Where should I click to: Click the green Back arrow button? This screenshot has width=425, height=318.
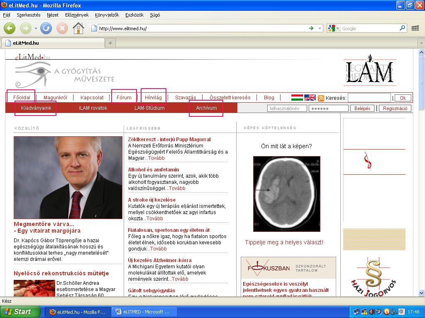pyautogui.click(x=10, y=28)
